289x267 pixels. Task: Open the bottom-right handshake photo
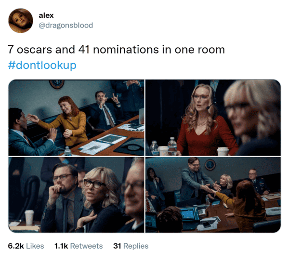coord(213,195)
